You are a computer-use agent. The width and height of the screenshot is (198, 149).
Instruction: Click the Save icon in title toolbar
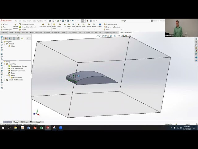(x=63, y=21)
